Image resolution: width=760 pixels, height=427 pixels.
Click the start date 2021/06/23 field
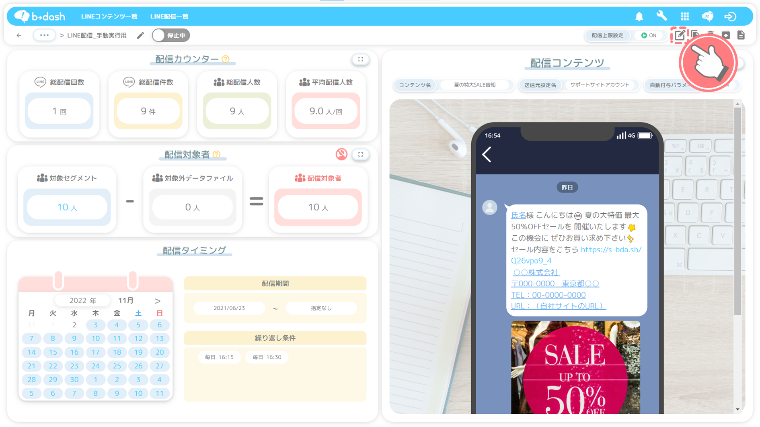(x=229, y=308)
